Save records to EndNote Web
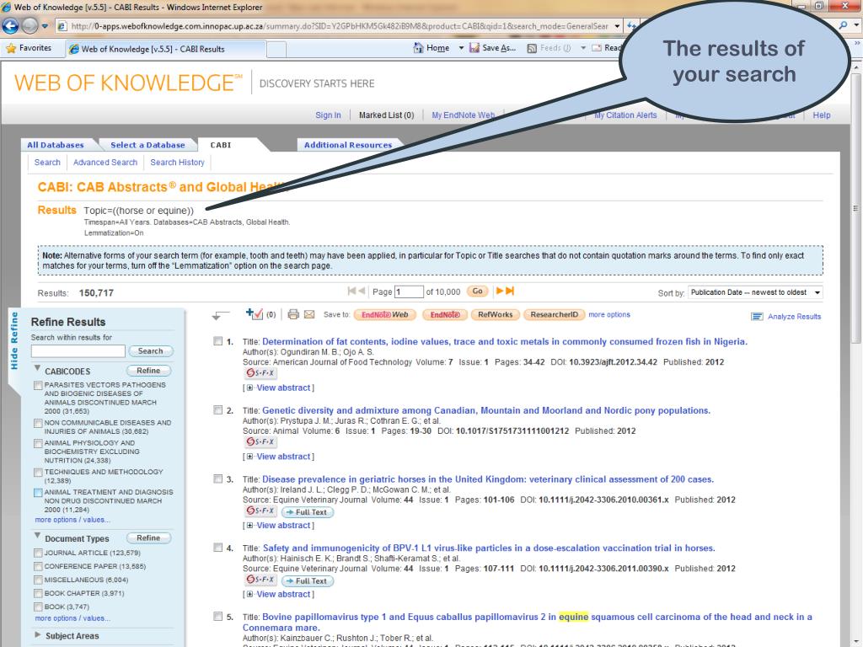Viewport: 863px width, 647px height. [x=384, y=315]
